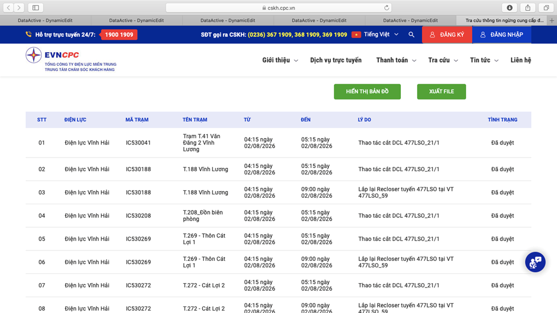
Task: Switch to the fourth DataActive - DynamicEdit tab
Action: [319, 21]
